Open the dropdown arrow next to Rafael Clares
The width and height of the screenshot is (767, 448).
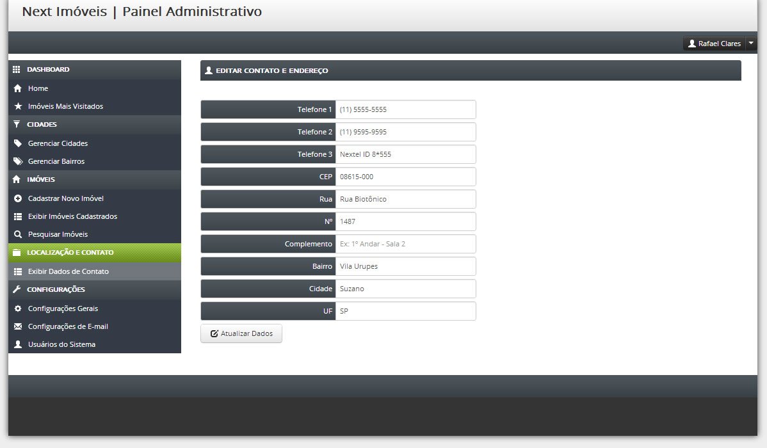point(751,44)
